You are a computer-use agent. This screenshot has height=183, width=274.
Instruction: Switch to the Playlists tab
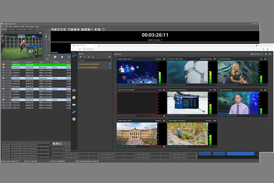tap(31, 29)
